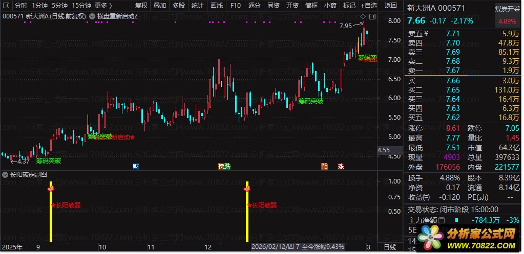Click the 涨 event marker
This screenshot has height=254, width=524.
(341, 167)
